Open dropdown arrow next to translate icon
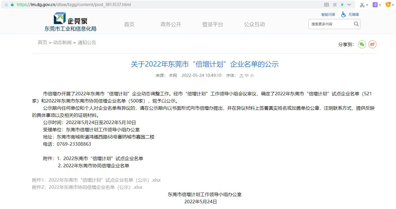The width and height of the screenshot is (396, 209). coord(380,5)
